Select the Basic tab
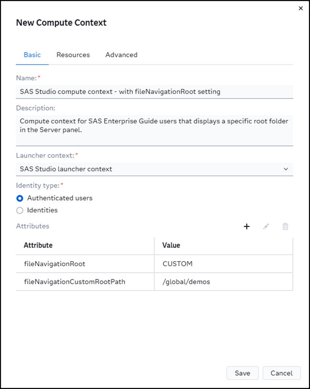310x389 pixels. 32,55
